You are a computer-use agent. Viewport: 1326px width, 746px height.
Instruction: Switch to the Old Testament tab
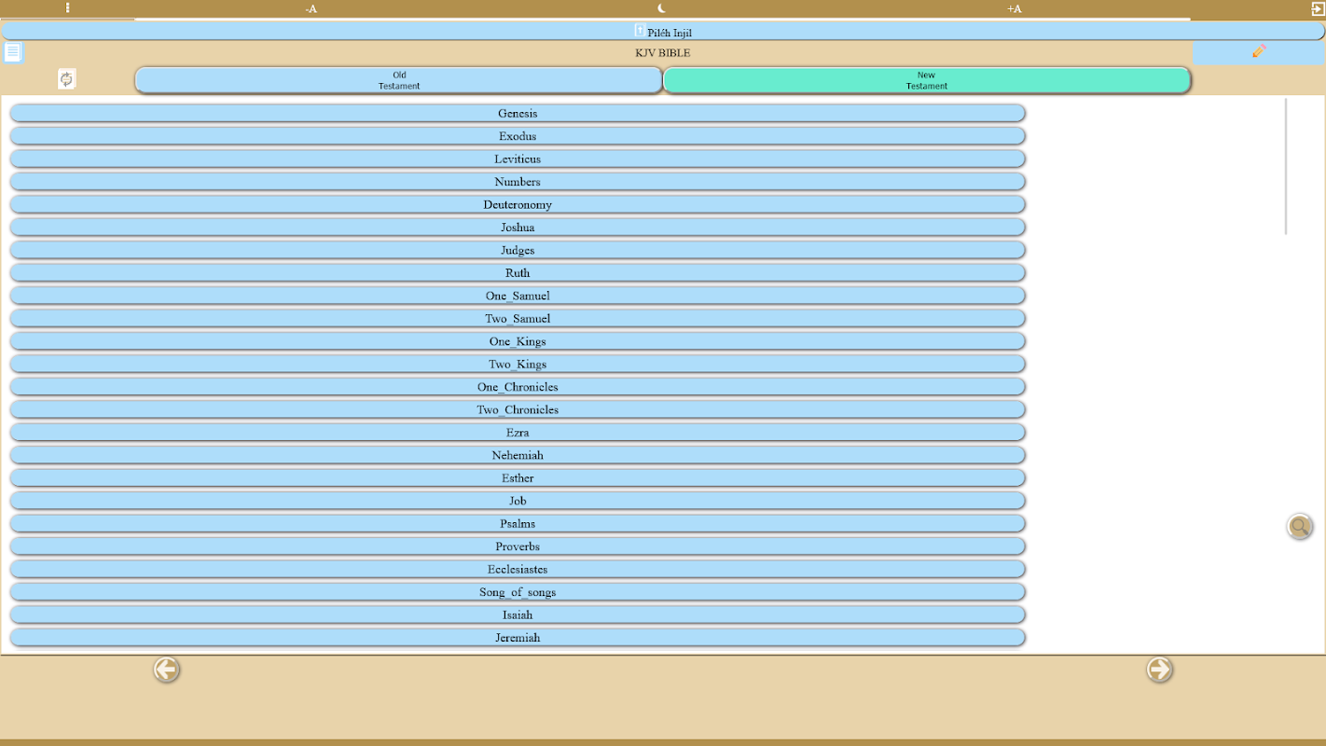pyautogui.click(x=399, y=80)
